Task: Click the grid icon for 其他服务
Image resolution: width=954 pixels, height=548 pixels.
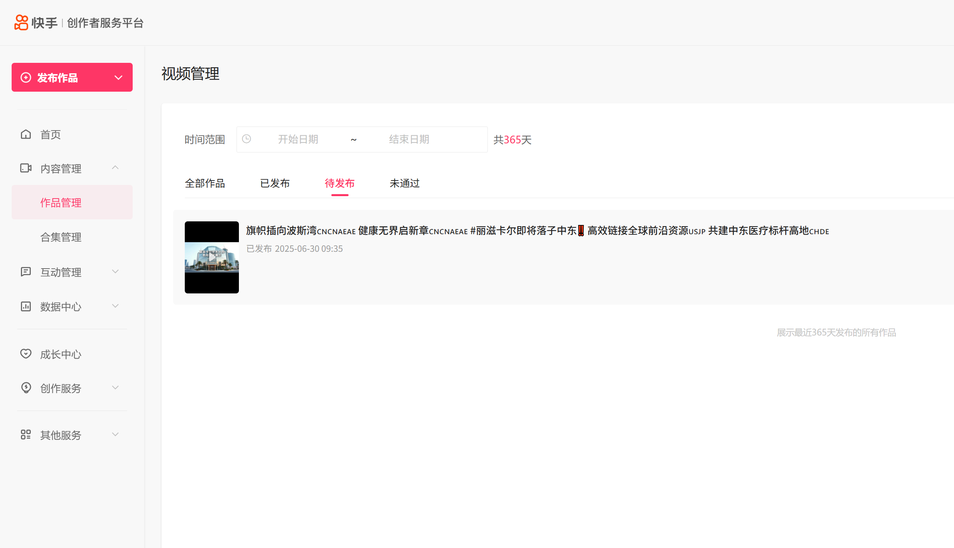Action: point(26,435)
